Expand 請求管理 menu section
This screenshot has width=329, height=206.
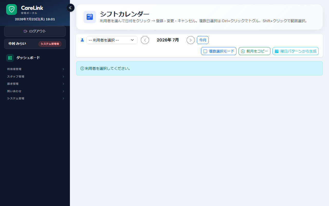pyautogui.click(x=35, y=84)
